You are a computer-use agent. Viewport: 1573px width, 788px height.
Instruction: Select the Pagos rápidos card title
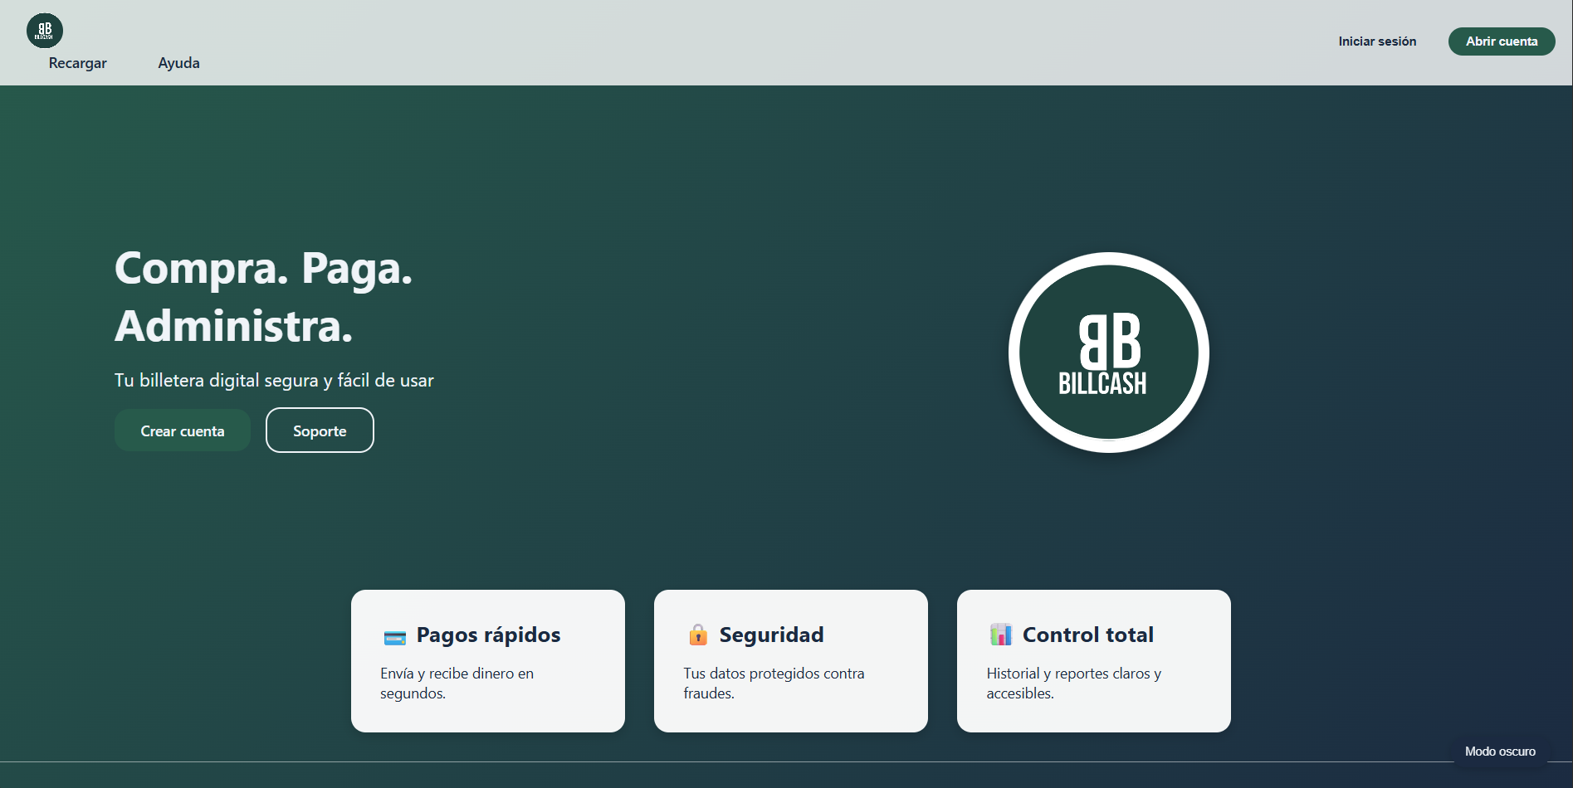(488, 635)
